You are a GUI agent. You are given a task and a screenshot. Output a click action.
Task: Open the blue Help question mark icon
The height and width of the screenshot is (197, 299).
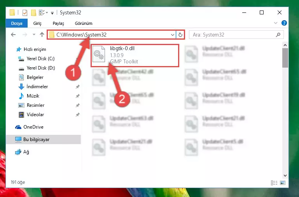(x=284, y=23)
